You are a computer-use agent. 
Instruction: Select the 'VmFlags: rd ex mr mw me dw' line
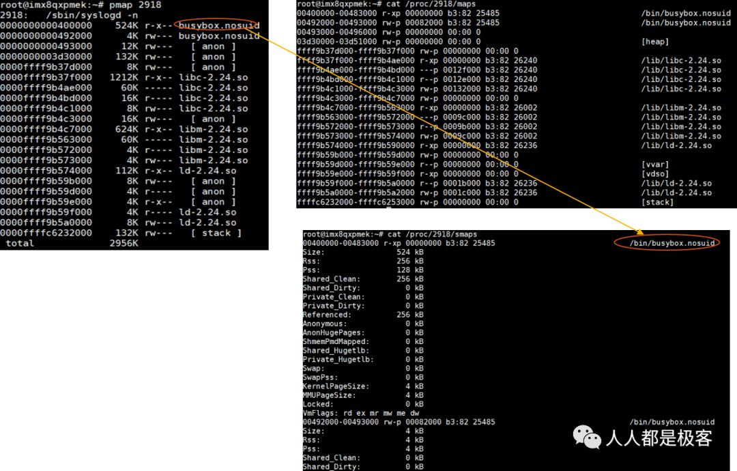click(360, 413)
